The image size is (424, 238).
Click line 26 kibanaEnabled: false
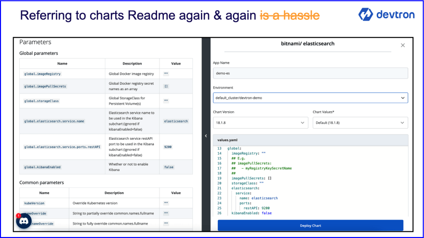coord(252,213)
